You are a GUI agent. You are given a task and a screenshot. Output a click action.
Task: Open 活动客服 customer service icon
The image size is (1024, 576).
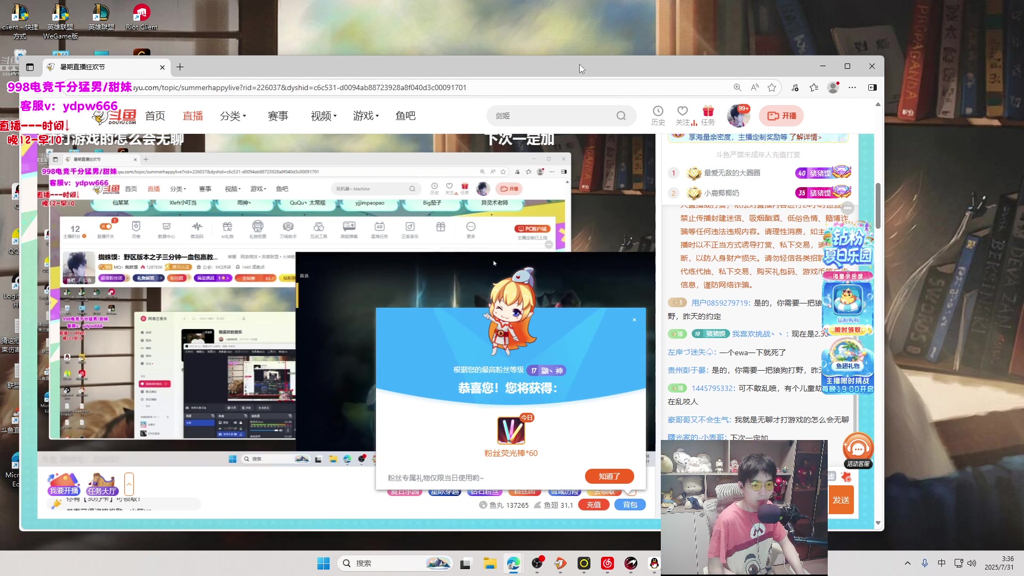tap(858, 451)
